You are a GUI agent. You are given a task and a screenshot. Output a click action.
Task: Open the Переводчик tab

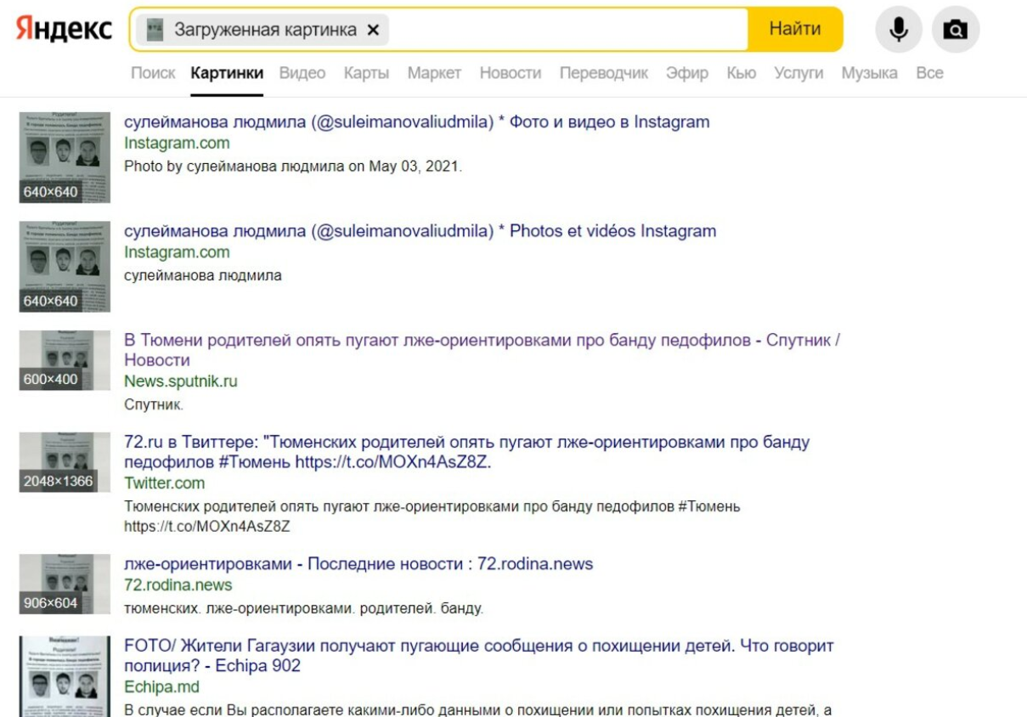(604, 73)
